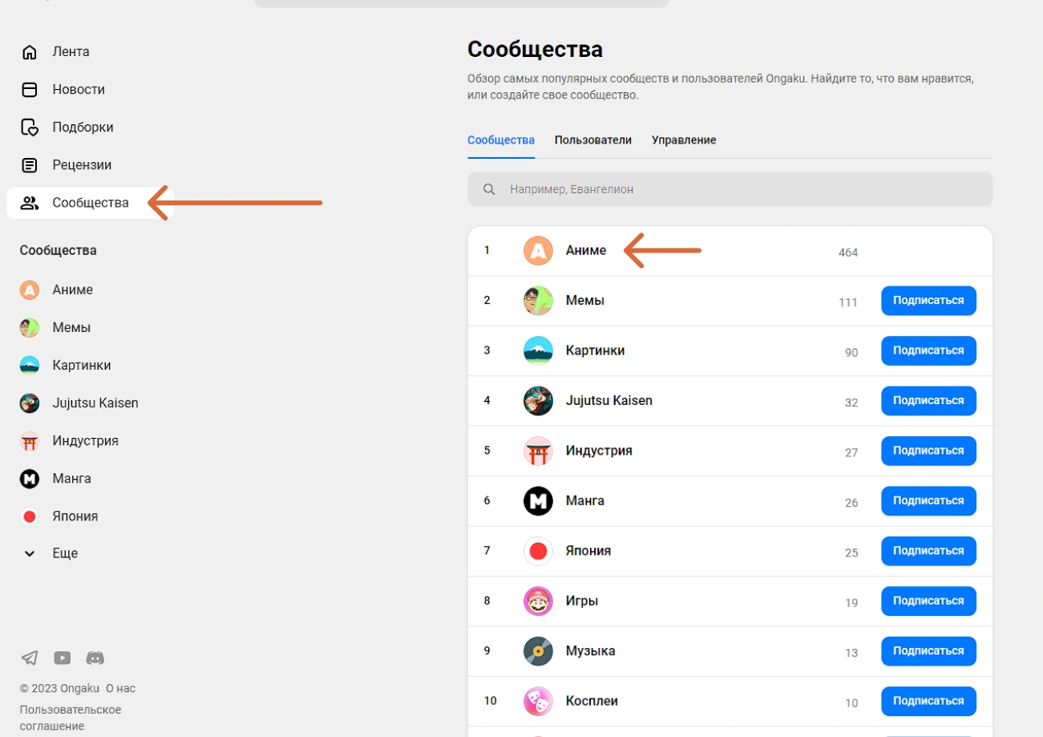This screenshot has width=1043, height=737.
Task: Click the community search field
Action: point(730,189)
